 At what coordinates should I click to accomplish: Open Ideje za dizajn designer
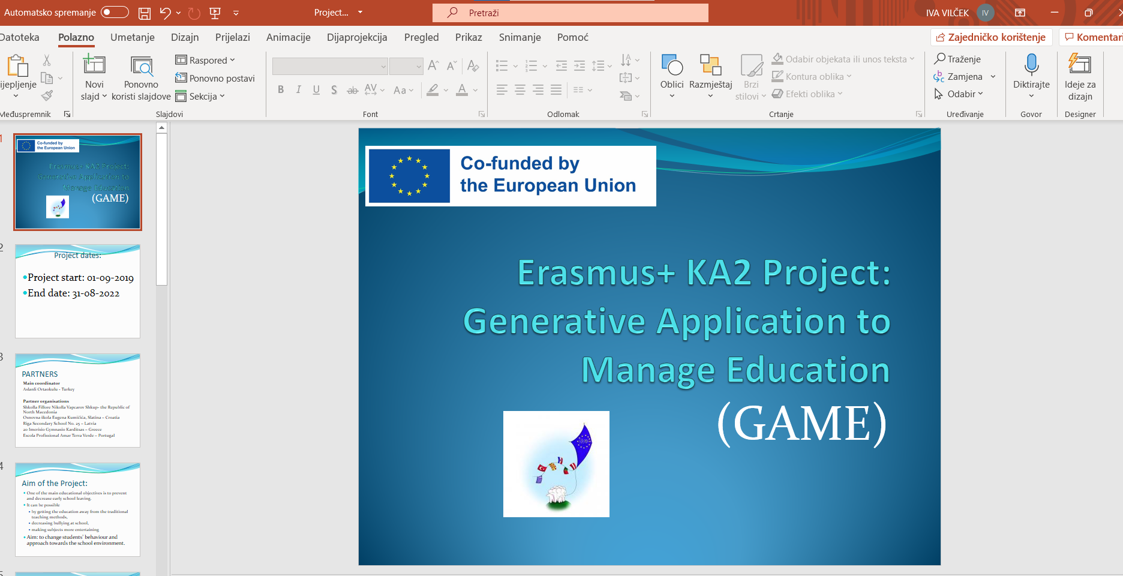click(1080, 77)
